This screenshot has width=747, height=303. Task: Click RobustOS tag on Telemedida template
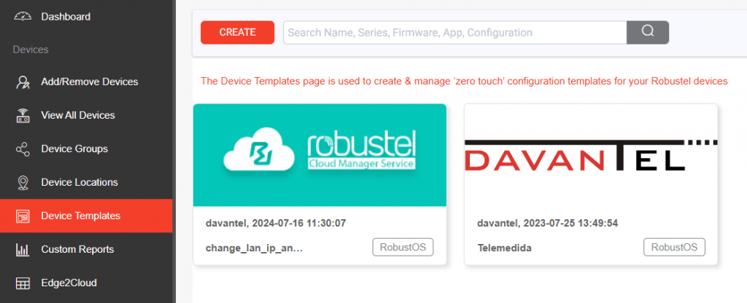point(674,248)
